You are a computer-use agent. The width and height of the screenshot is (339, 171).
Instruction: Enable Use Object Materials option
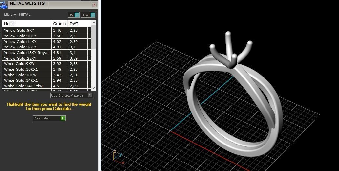point(71,95)
